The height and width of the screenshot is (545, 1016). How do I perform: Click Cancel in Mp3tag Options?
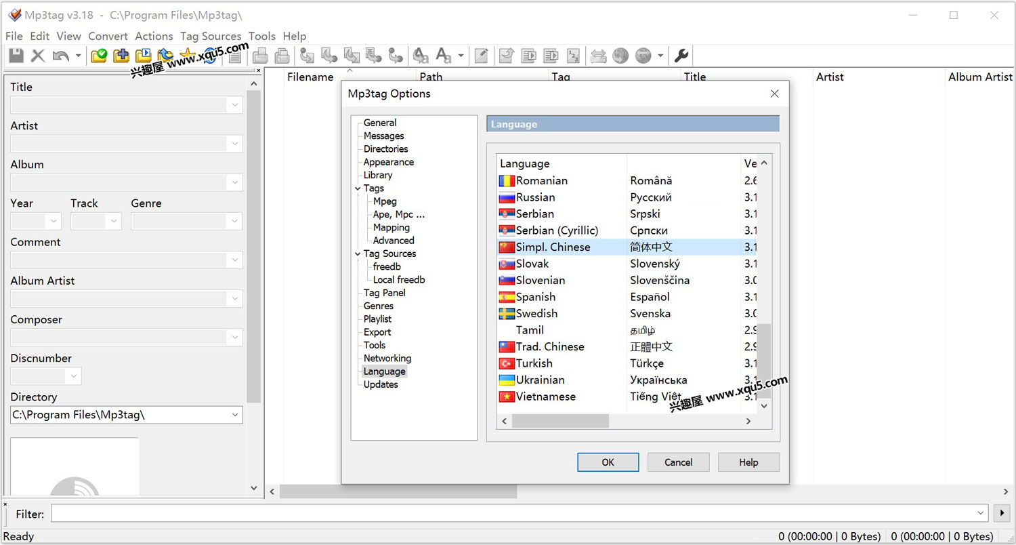tap(678, 462)
